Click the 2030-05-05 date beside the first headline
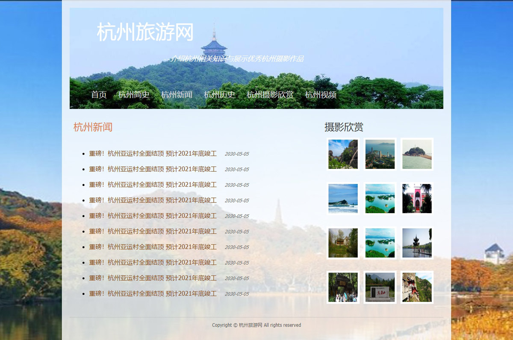Viewport: 513px width, 340px height. click(237, 154)
